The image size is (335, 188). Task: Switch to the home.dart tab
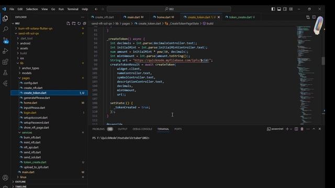coord(164,17)
